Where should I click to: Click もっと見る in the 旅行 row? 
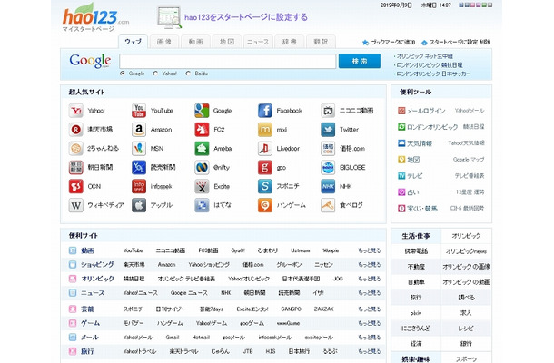[370, 351]
